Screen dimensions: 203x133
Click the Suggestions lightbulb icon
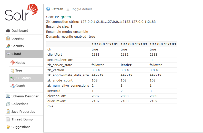(8, 127)
